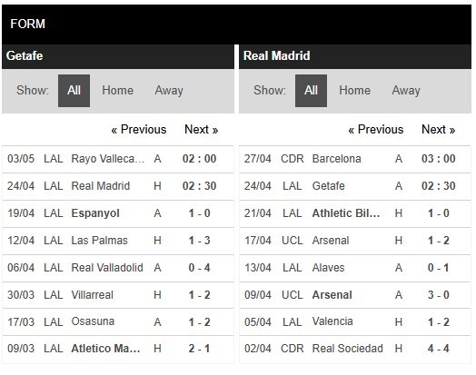Open Getafe vs Atletico Madrid 2 - 1 result
The image size is (476, 375).
point(118,349)
